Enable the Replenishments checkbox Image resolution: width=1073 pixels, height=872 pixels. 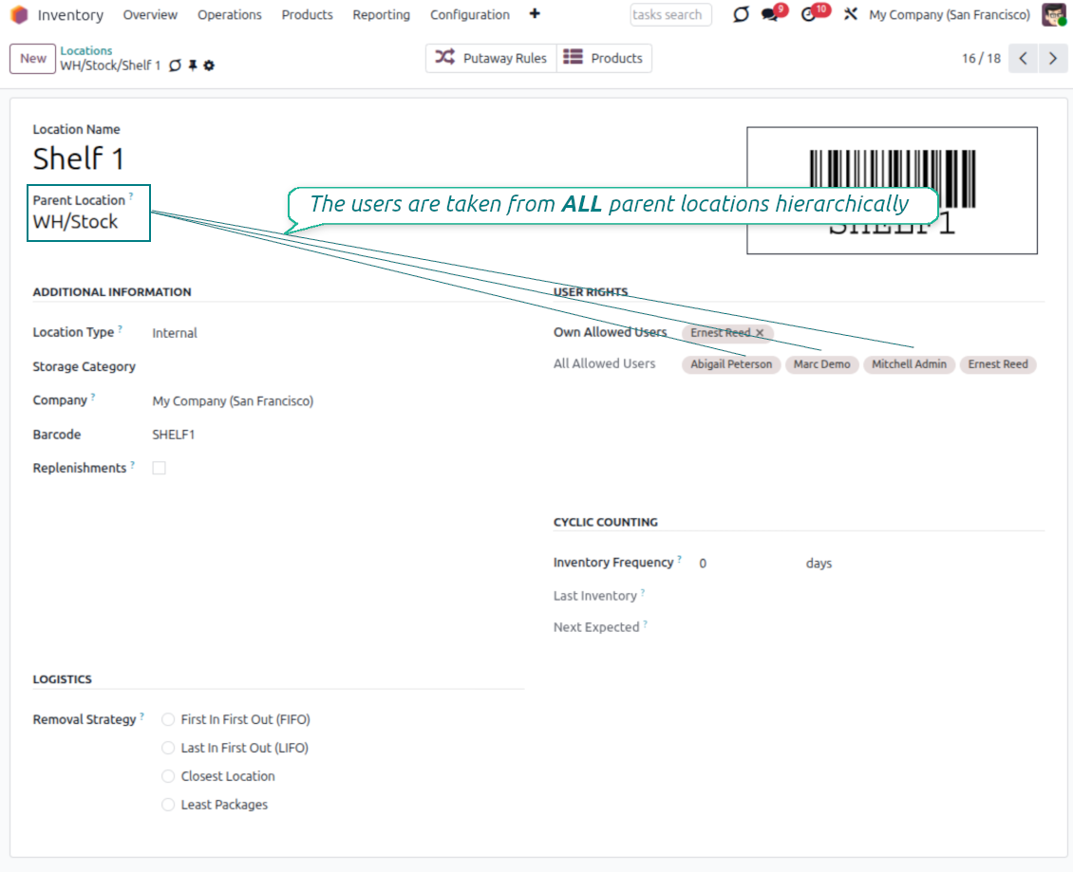[160, 468]
